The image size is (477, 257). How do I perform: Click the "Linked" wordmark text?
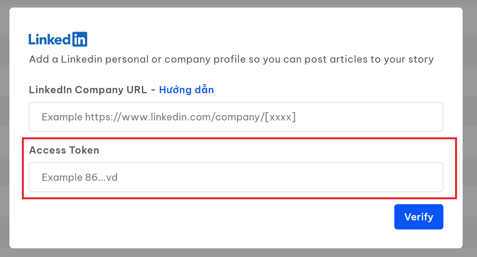pyautogui.click(x=50, y=39)
